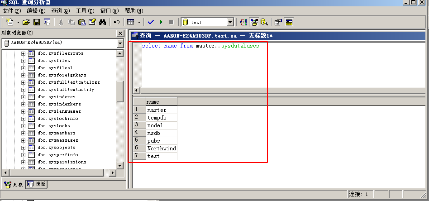Select the tempdb cell in results
The image size is (429, 201).
click(x=162, y=118)
